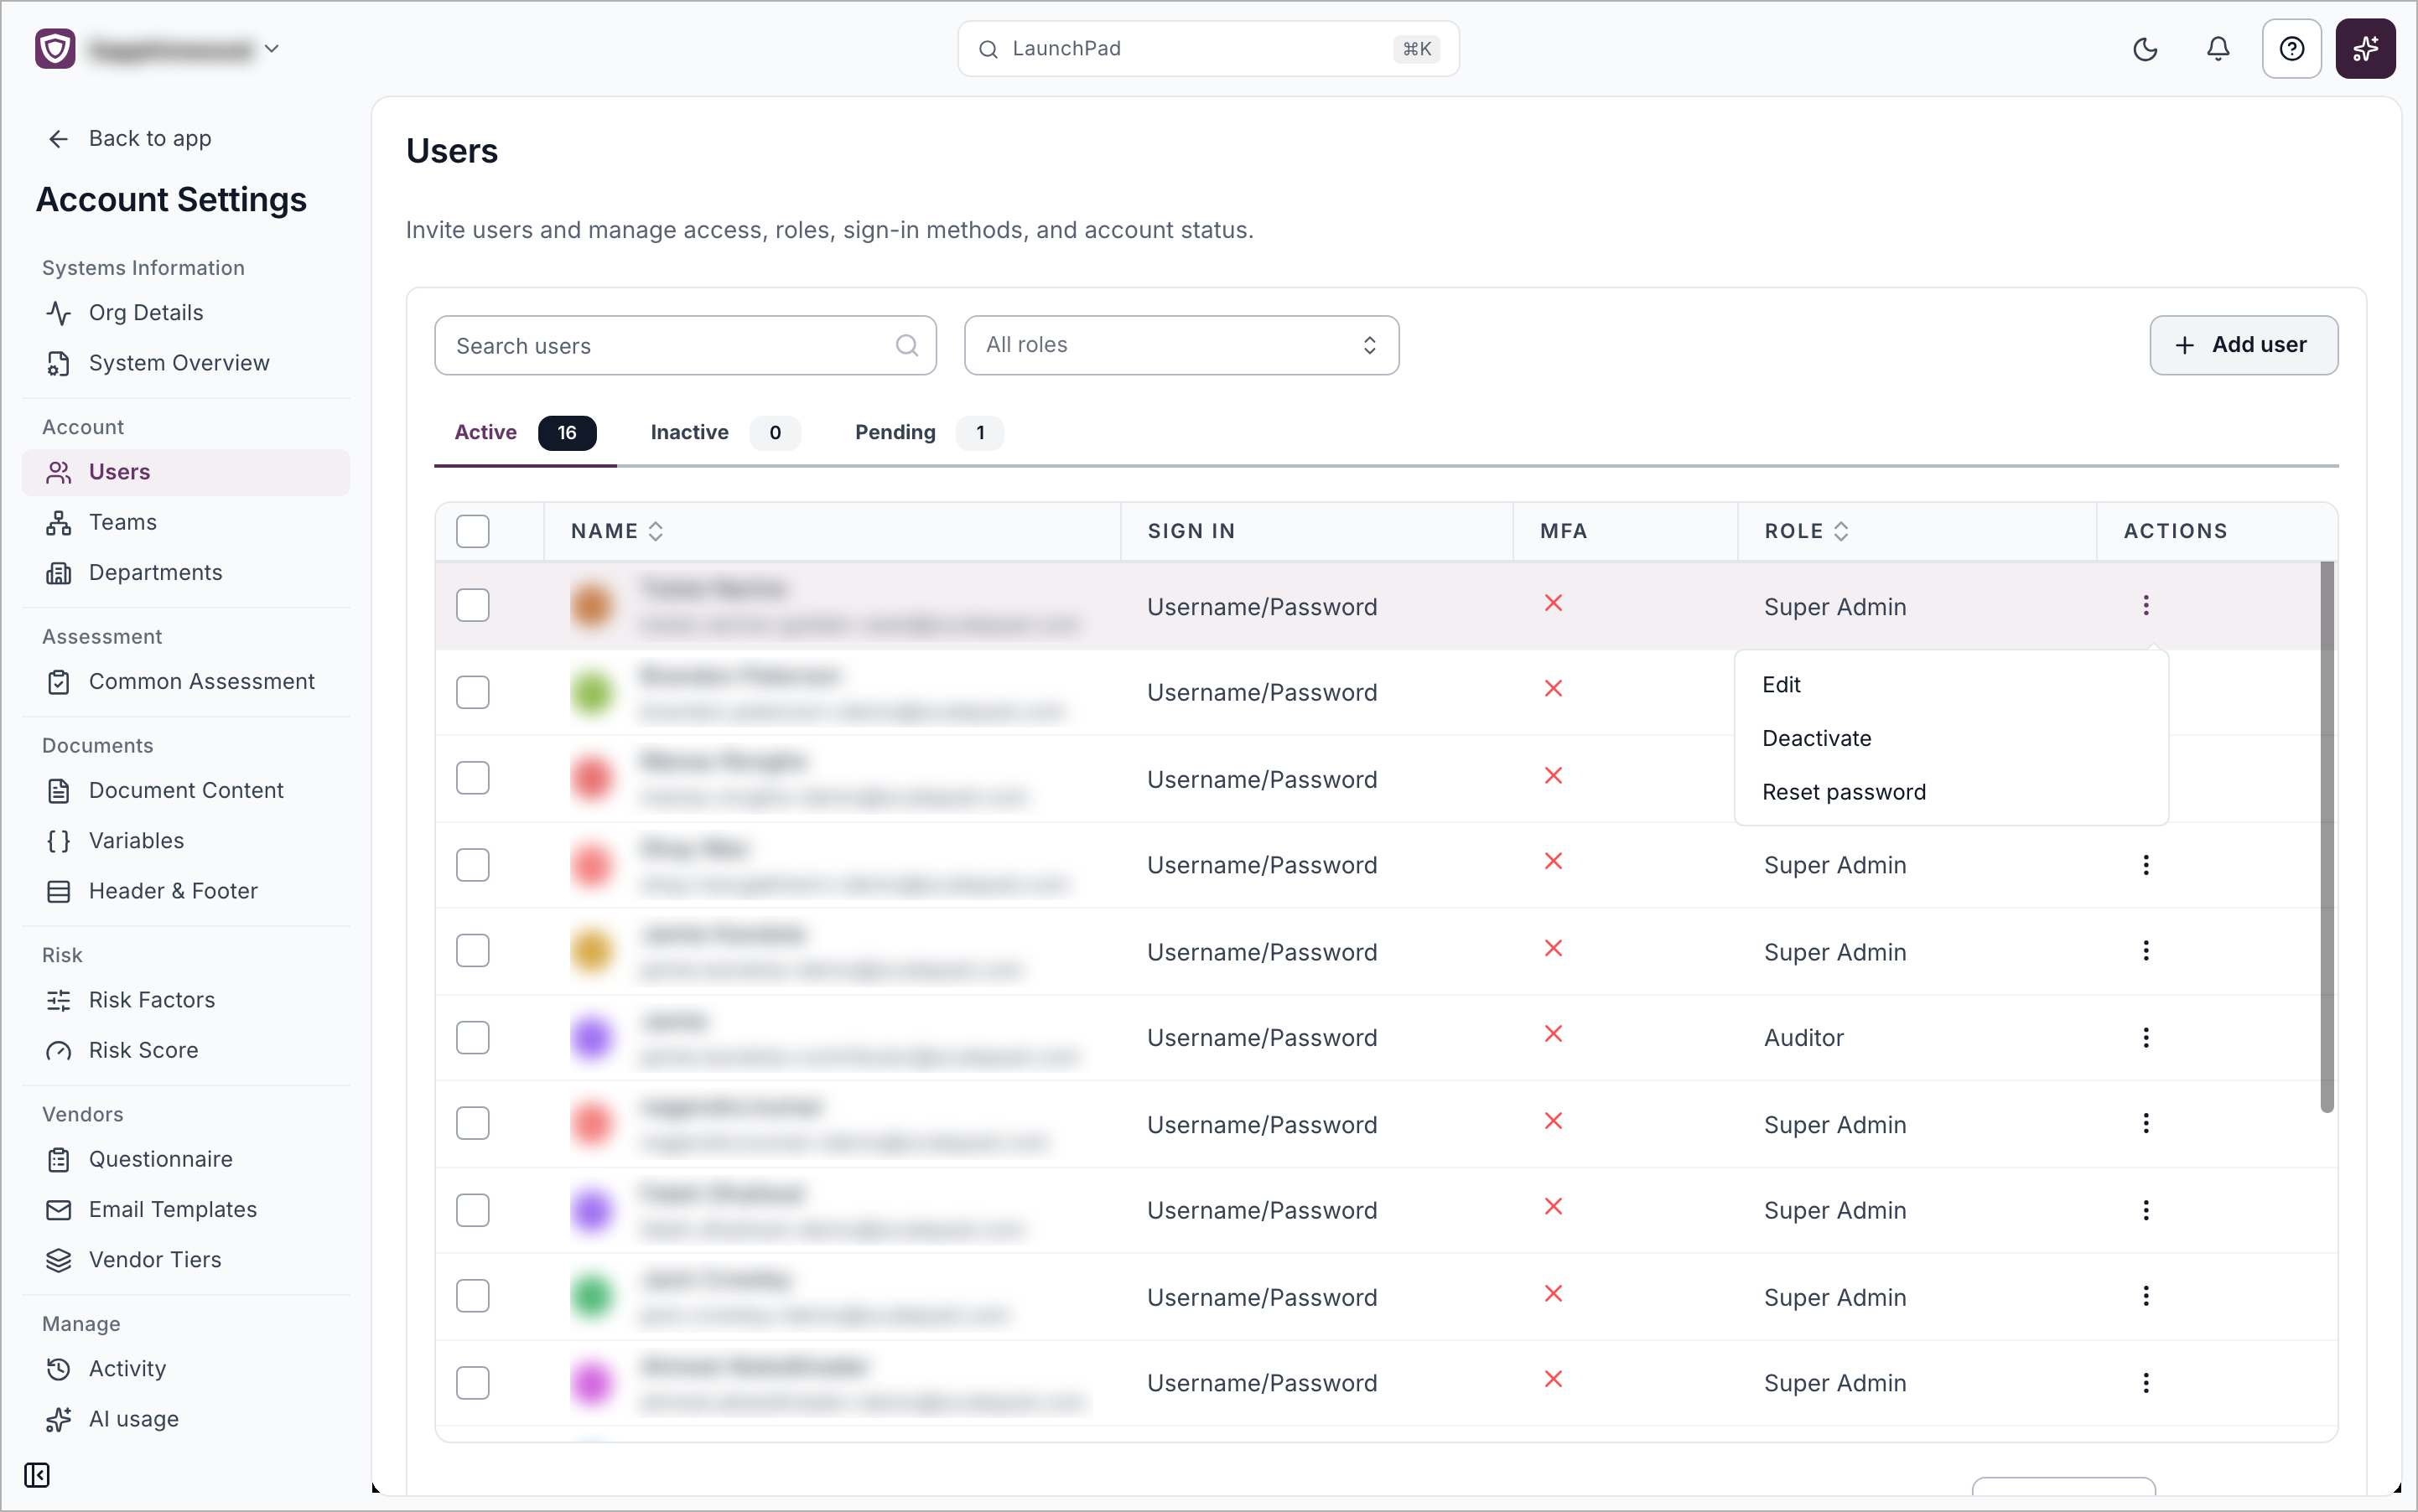
Task: Open the three-dot actions menu in the highlighted first row
Action: click(x=2146, y=605)
